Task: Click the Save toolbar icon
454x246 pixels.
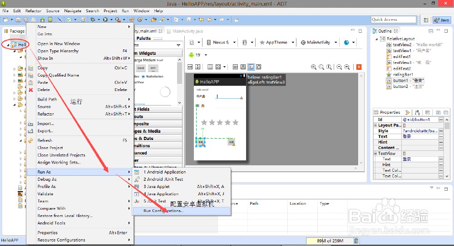Action: 18,19
